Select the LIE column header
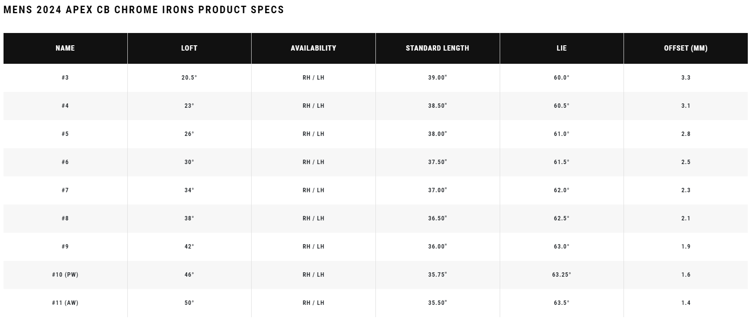This screenshot has height=322, width=750. coord(561,48)
